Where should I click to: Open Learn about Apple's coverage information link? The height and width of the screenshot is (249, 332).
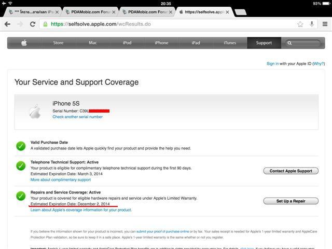pos(81,210)
